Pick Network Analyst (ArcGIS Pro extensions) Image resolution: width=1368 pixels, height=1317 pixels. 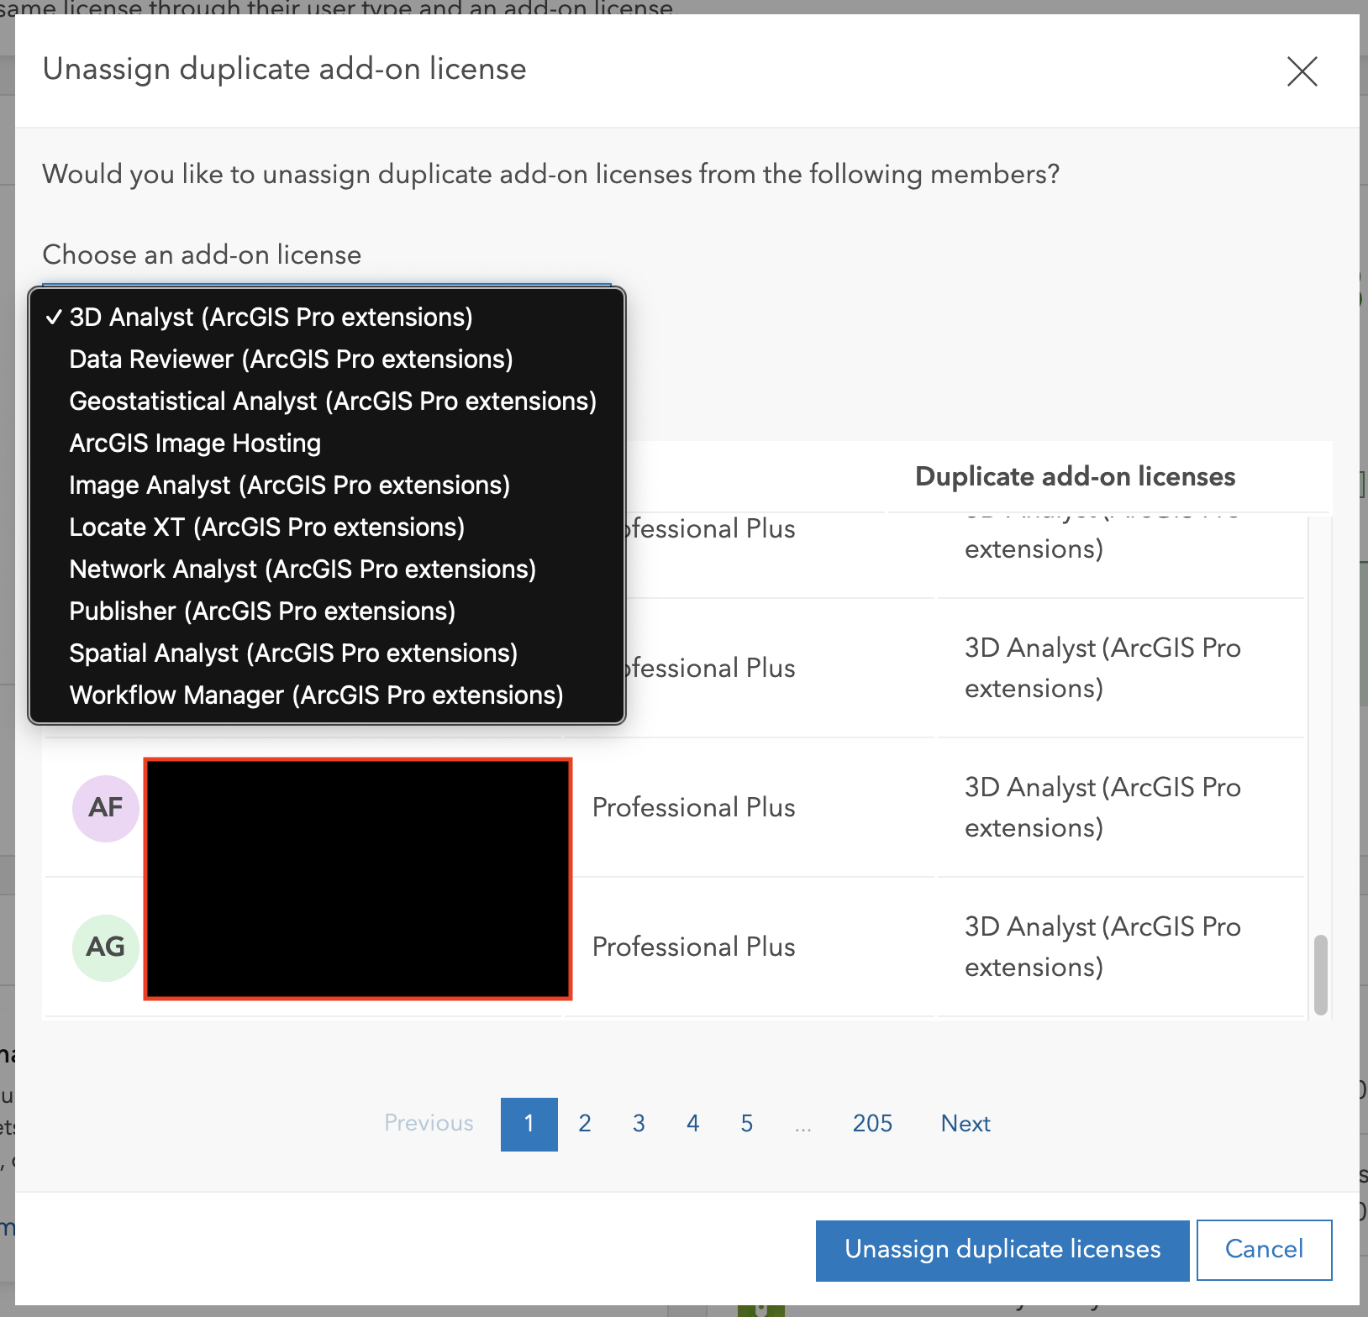[x=327, y=569]
